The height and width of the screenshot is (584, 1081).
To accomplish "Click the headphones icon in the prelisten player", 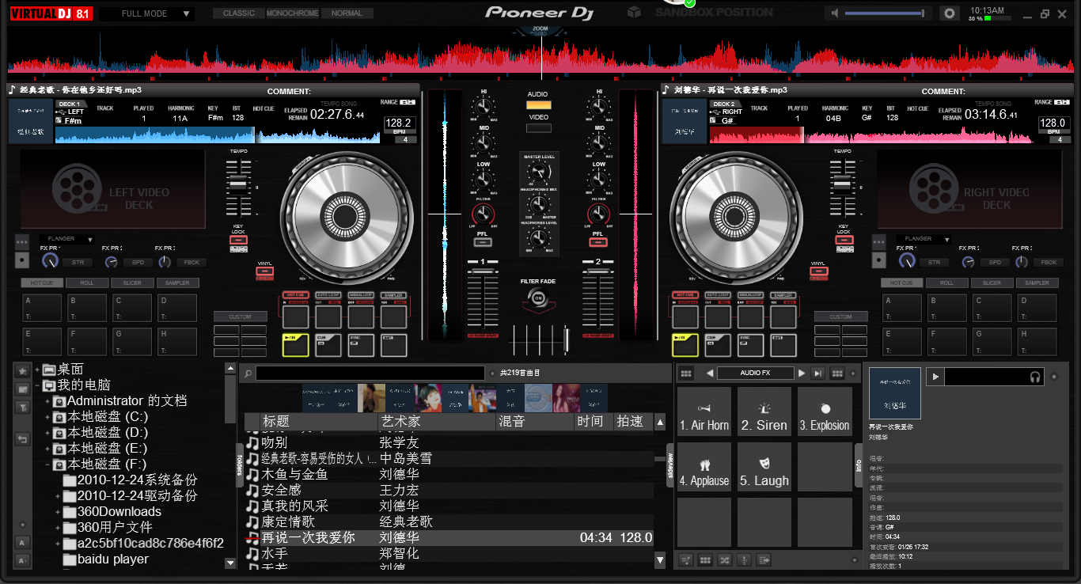I will (1035, 377).
